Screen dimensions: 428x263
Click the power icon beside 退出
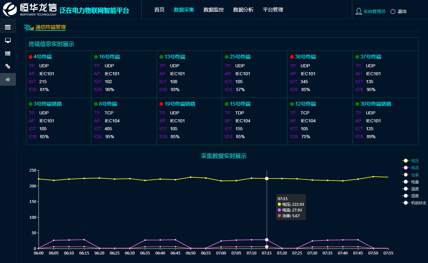coord(392,11)
